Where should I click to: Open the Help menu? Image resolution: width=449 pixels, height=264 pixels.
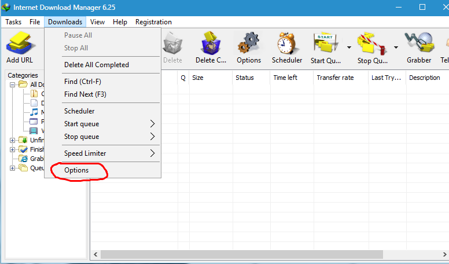pyautogui.click(x=120, y=22)
